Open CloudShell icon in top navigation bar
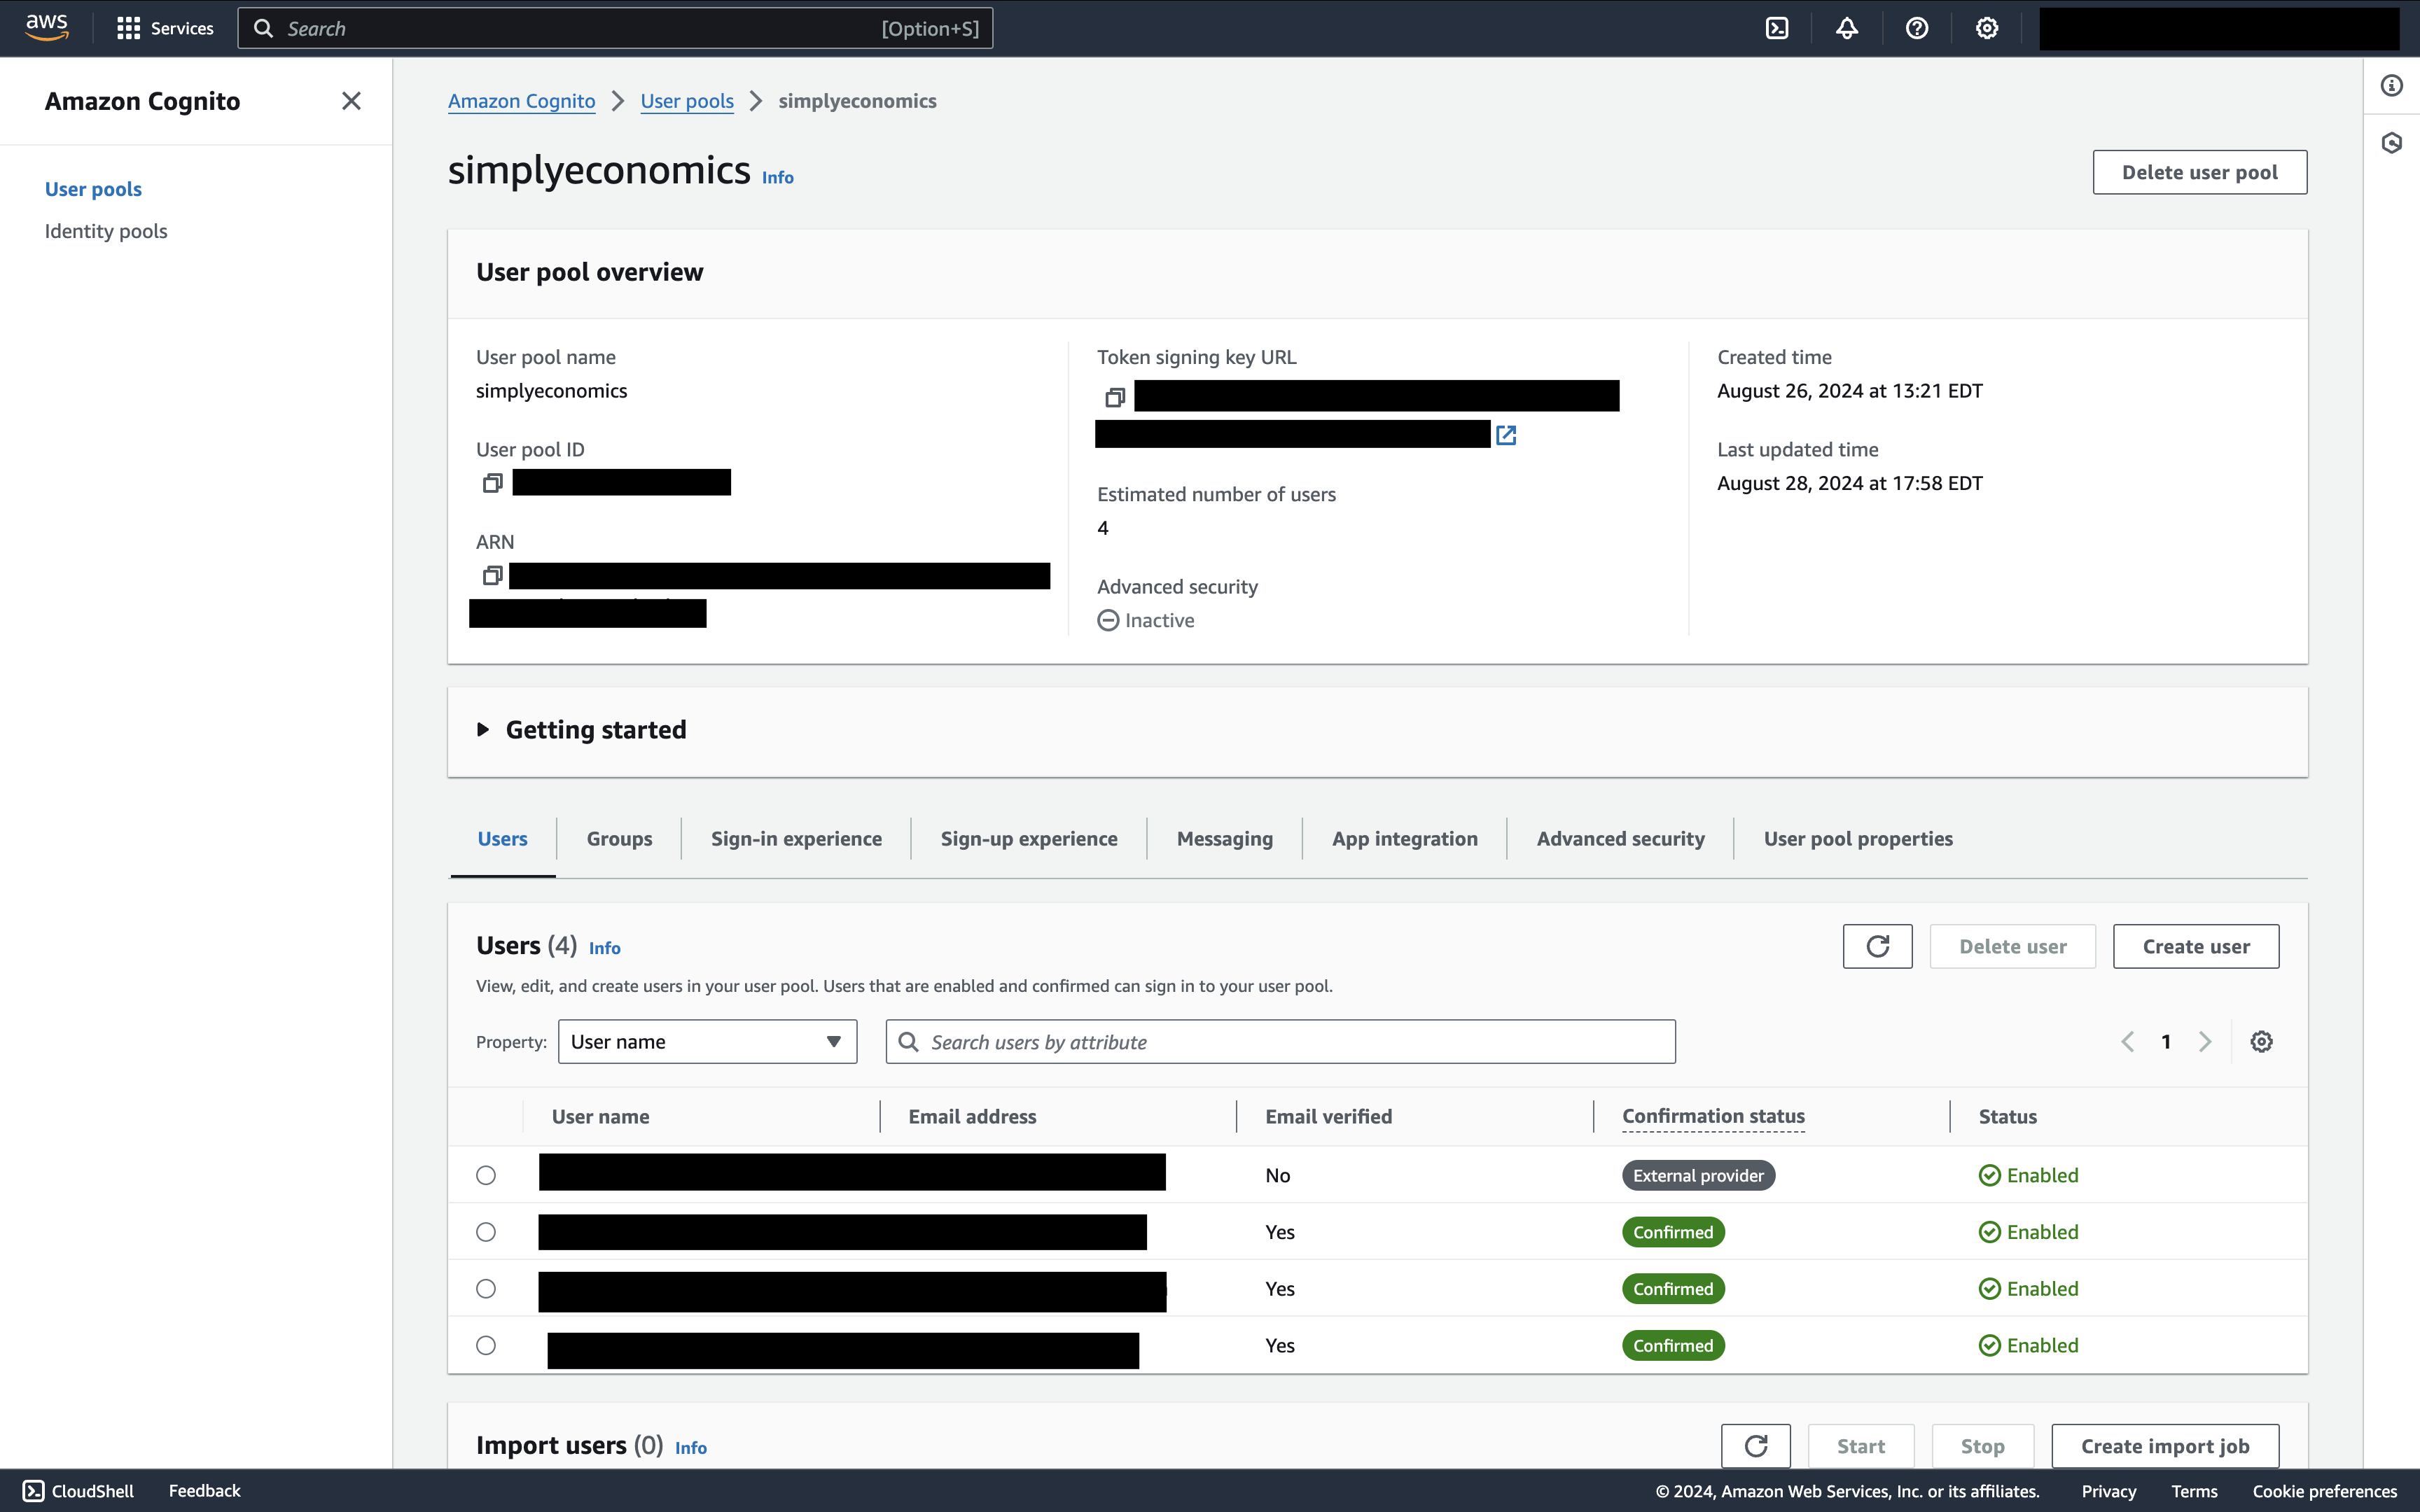2420x1512 pixels. point(1777,28)
